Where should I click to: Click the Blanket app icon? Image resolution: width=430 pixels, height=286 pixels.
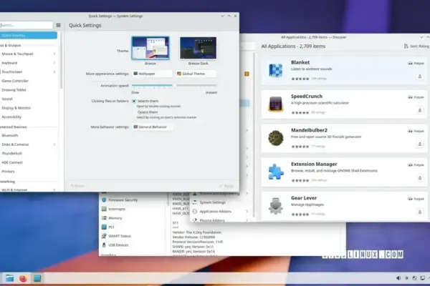[276, 70]
